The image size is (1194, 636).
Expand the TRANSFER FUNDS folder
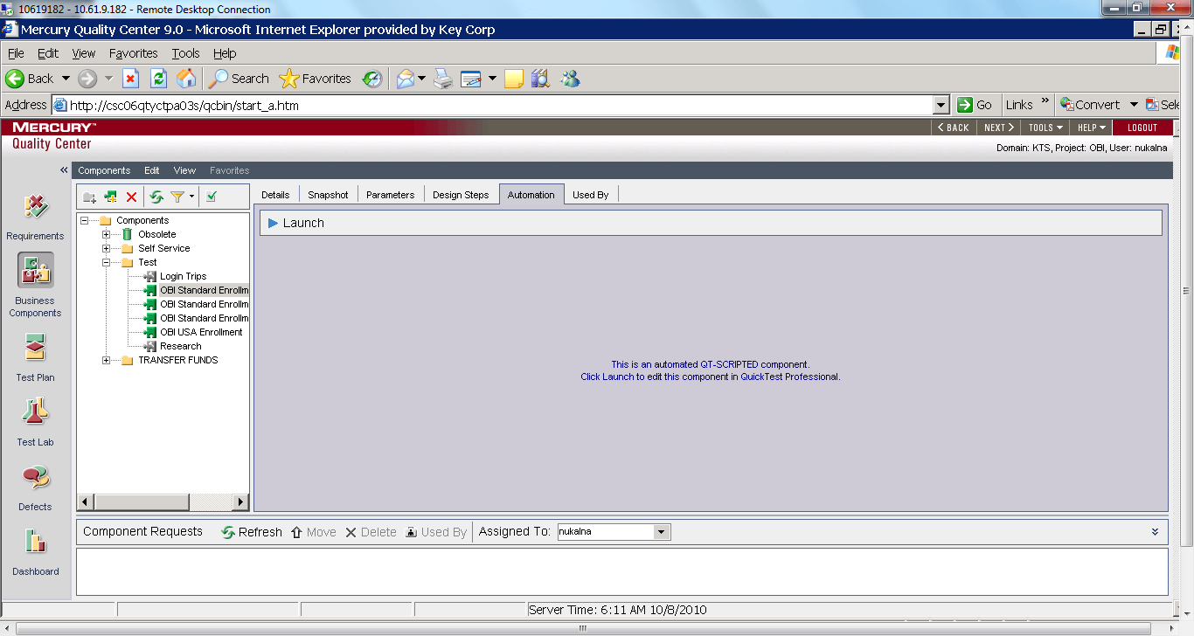coord(107,360)
